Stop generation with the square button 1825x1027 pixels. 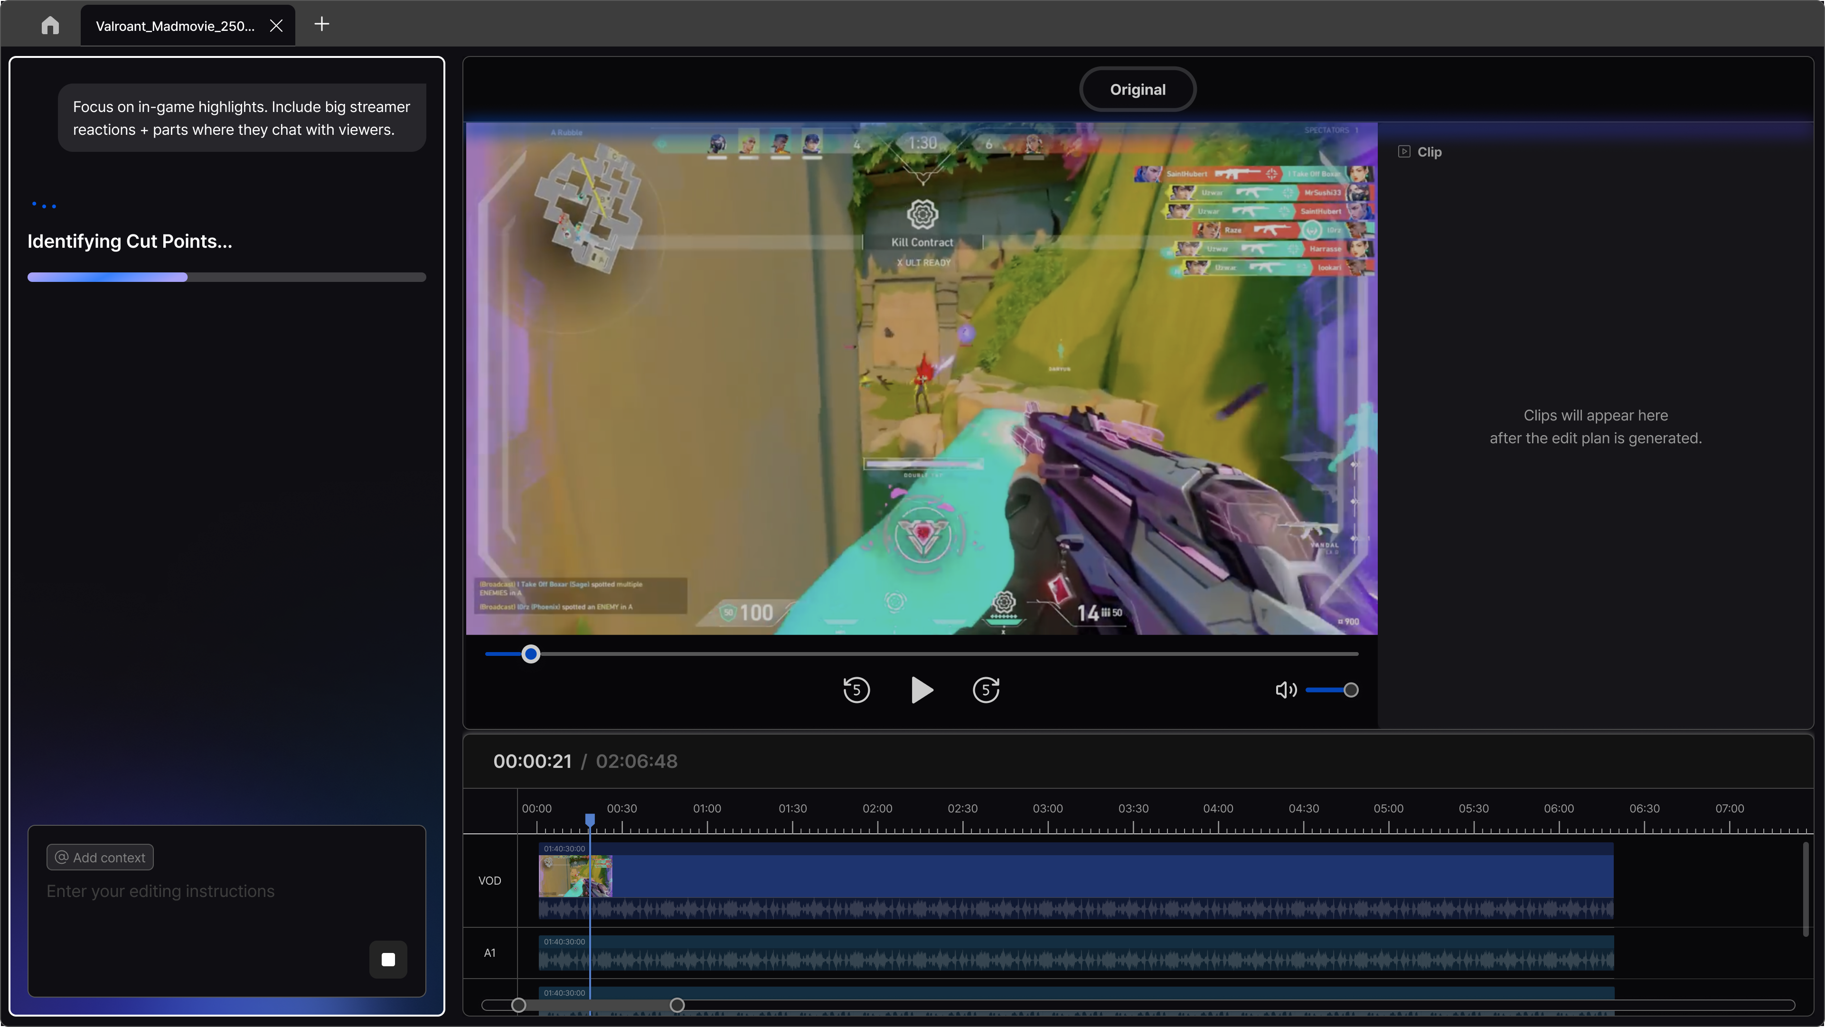click(388, 959)
